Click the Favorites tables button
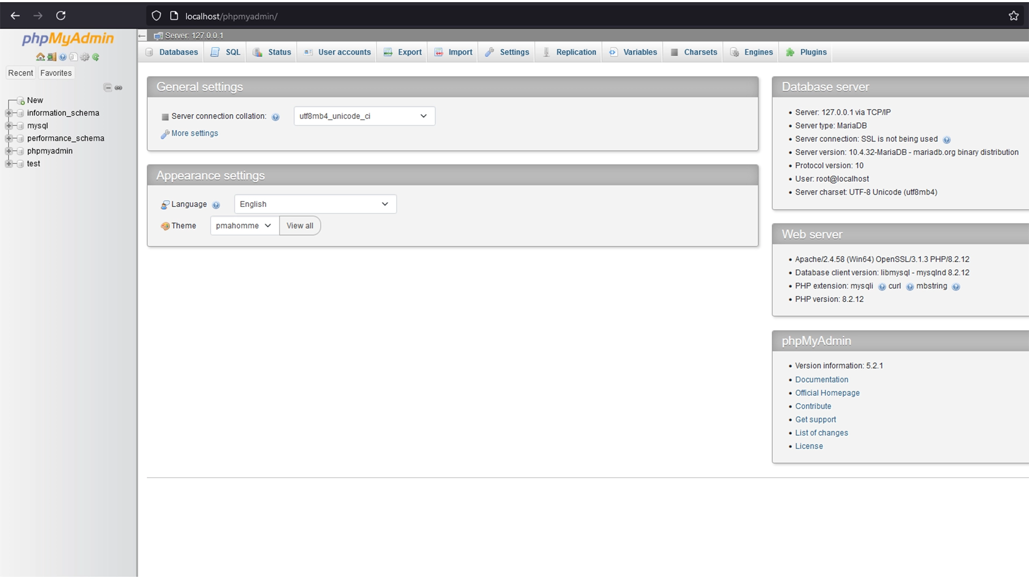The image size is (1029, 579). pyautogui.click(x=56, y=73)
